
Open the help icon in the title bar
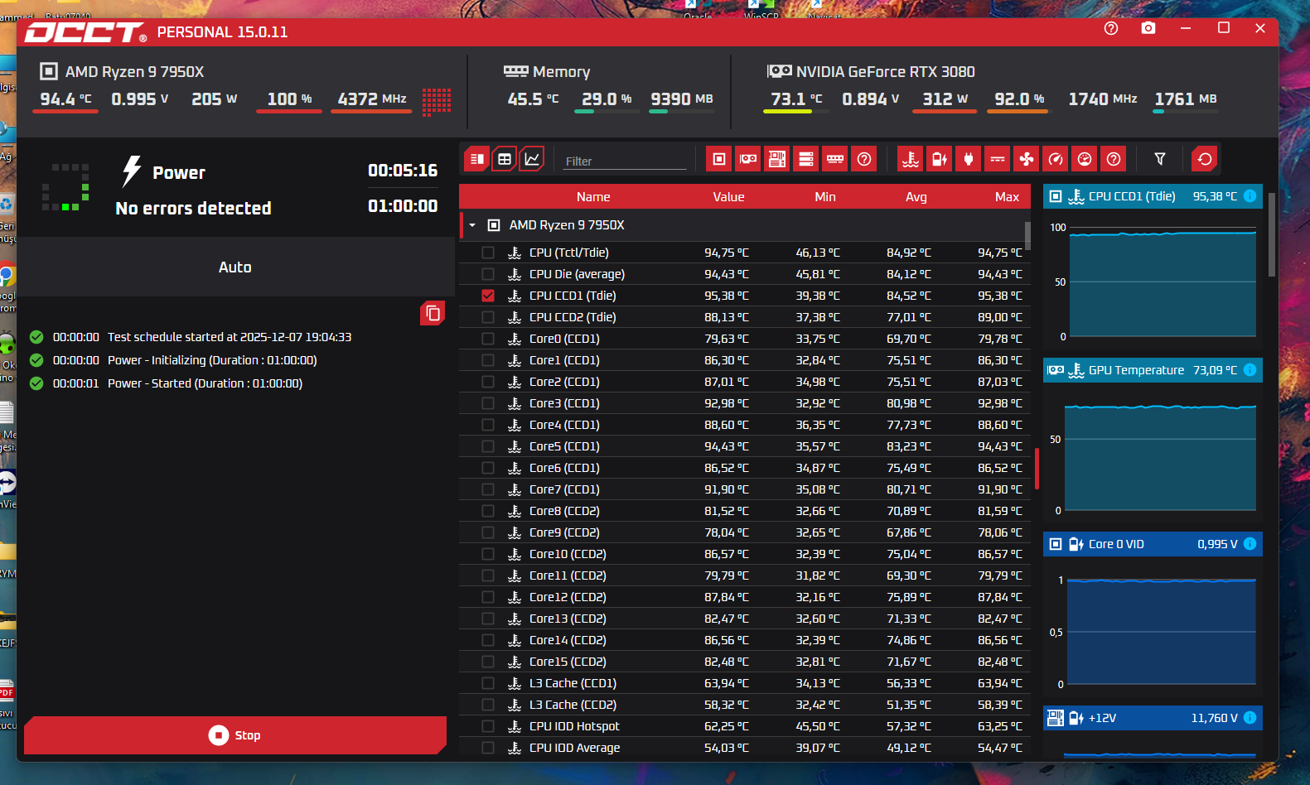1111,28
